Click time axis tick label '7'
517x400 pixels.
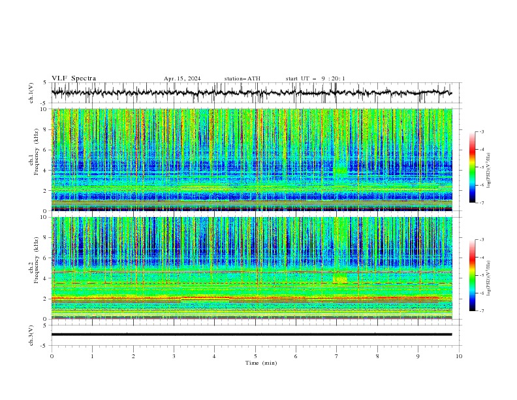[x=337, y=356]
